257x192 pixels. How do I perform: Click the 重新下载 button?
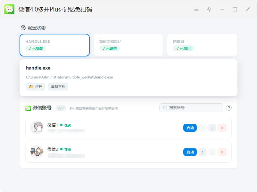58,87
